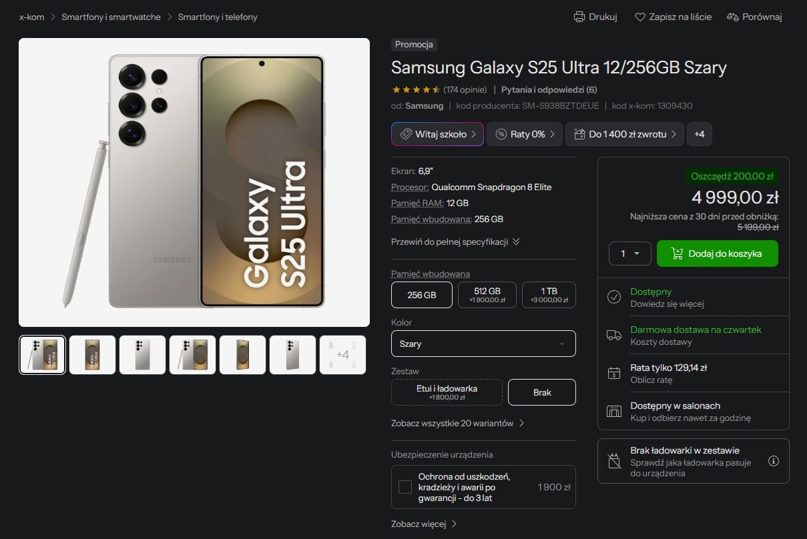Add product with Dodaj do koszyka button
Viewport: 807px width, 539px height.
pos(718,253)
